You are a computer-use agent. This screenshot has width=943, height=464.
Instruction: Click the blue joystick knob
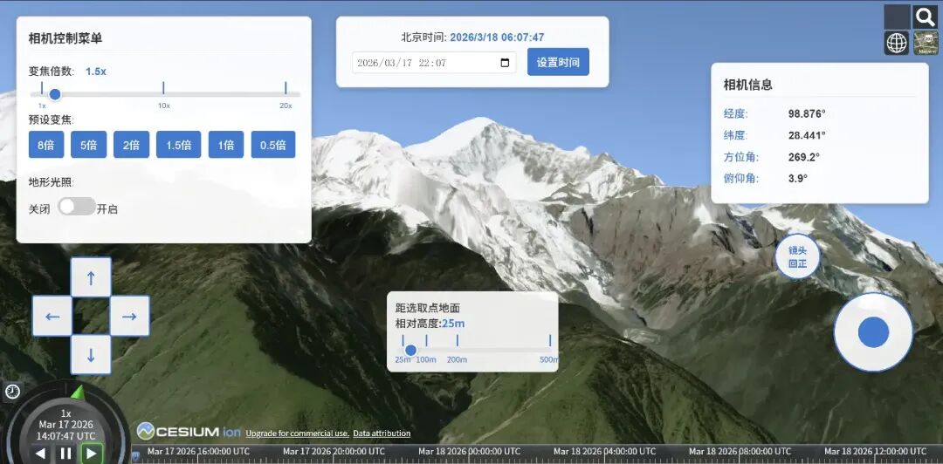click(873, 332)
